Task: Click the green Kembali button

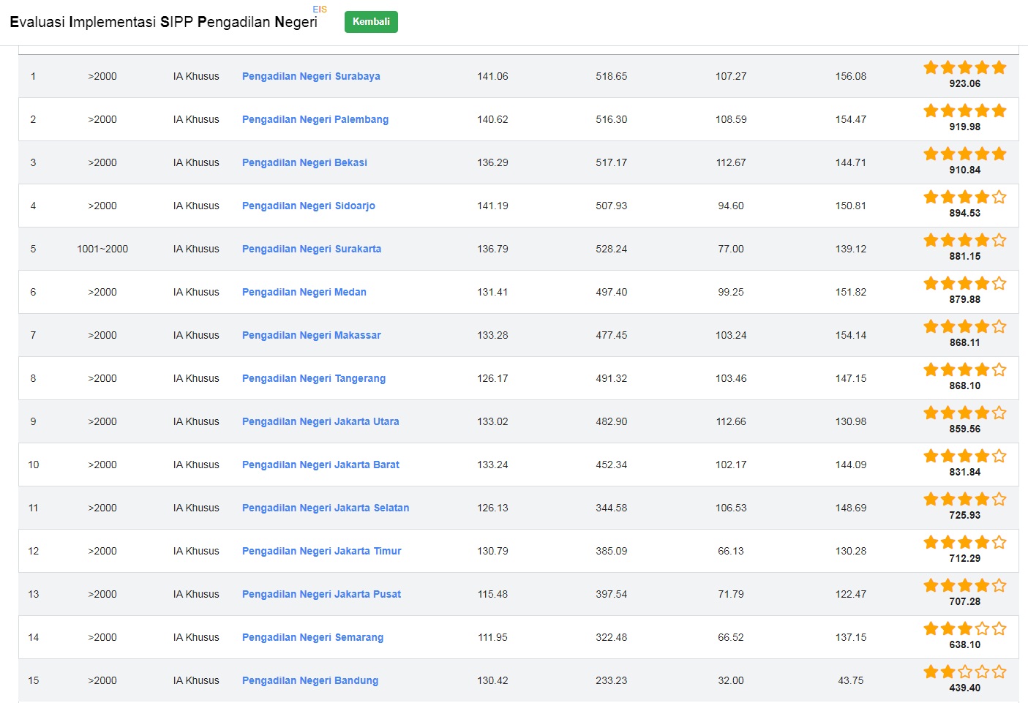Action: (371, 22)
